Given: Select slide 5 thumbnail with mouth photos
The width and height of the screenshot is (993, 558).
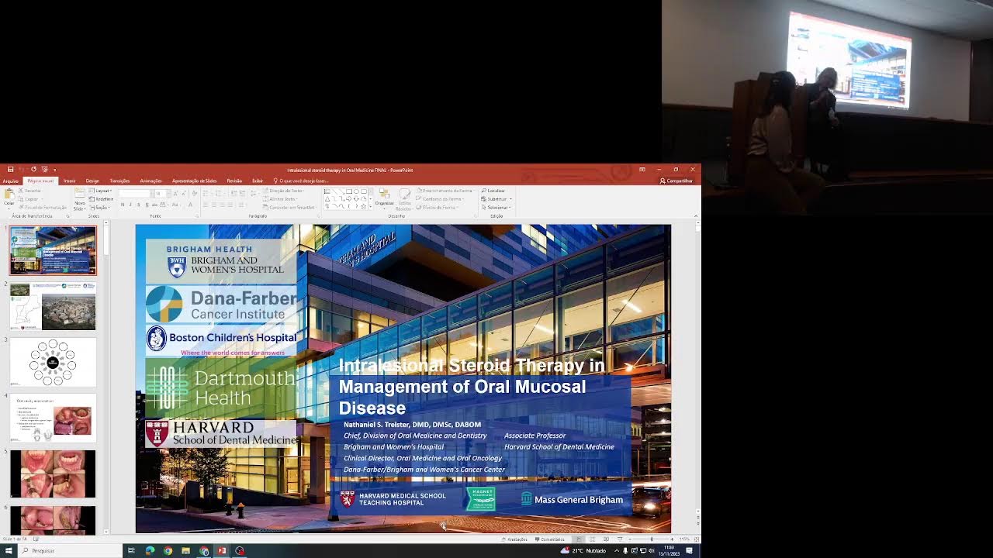Looking at the screenshot, I should click(x=53, y=474).
